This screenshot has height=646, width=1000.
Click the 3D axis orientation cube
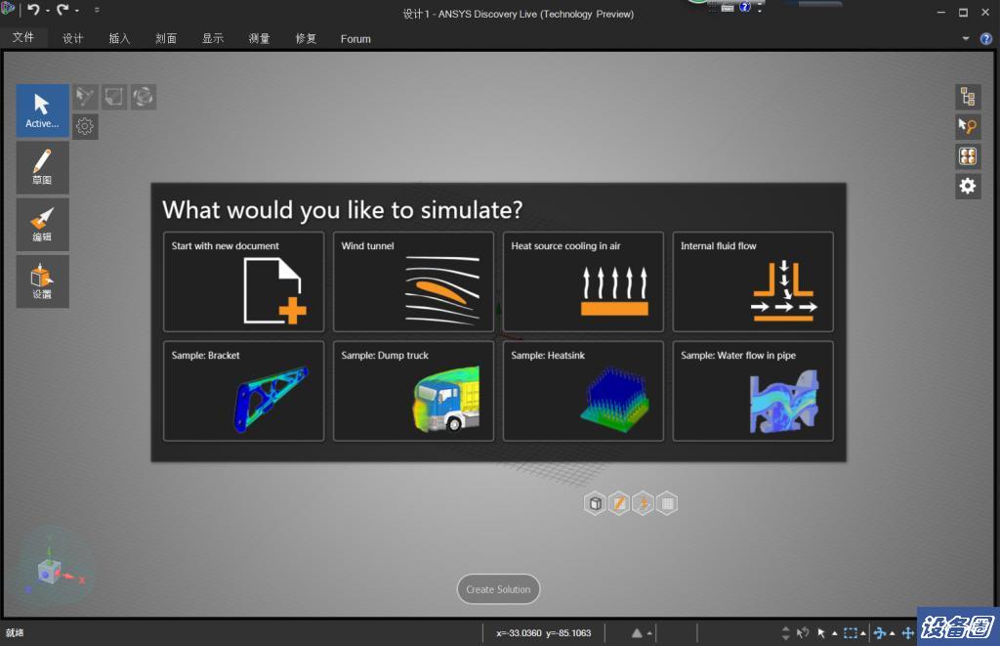point(49,572)
